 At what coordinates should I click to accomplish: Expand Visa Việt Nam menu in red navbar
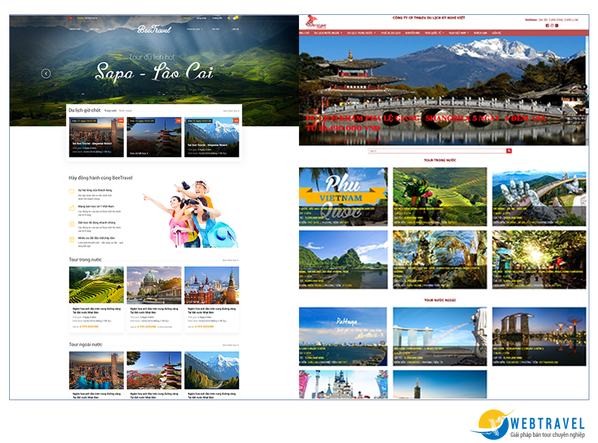coord(459,33)
